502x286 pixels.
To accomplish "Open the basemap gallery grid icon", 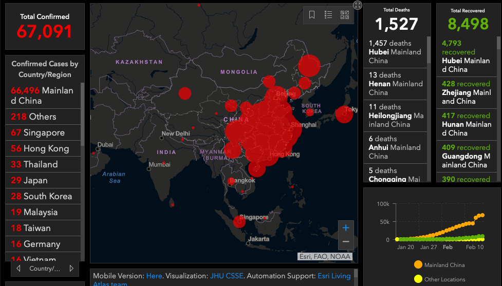I will (x=345, y=15).
